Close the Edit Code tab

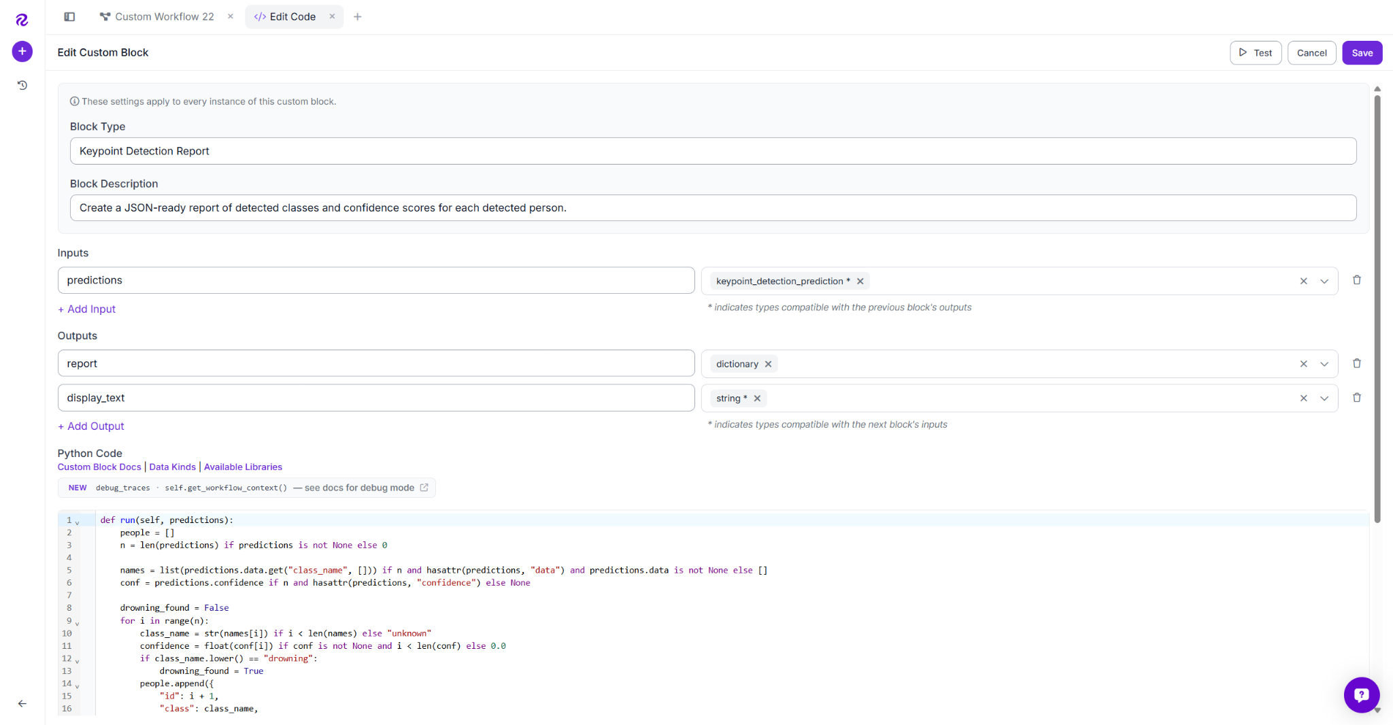(x=332, y=16)
